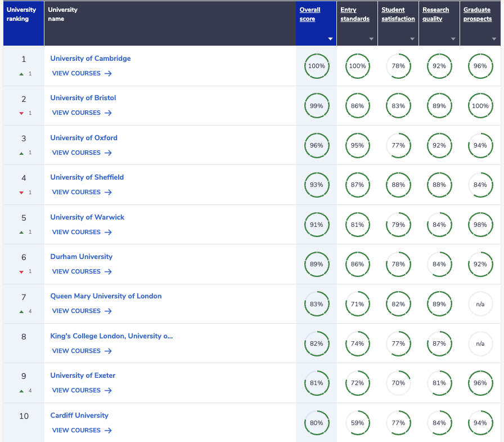This screenshot has width=504, height=442.
Task: Click Oxford's 95% entry standards circle
Action: (357, 145)
